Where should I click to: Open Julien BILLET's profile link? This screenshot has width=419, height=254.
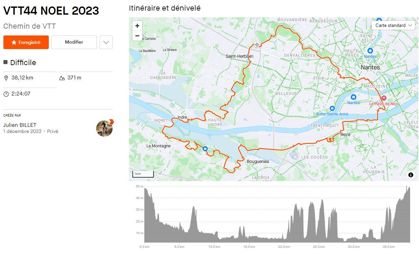20,125
